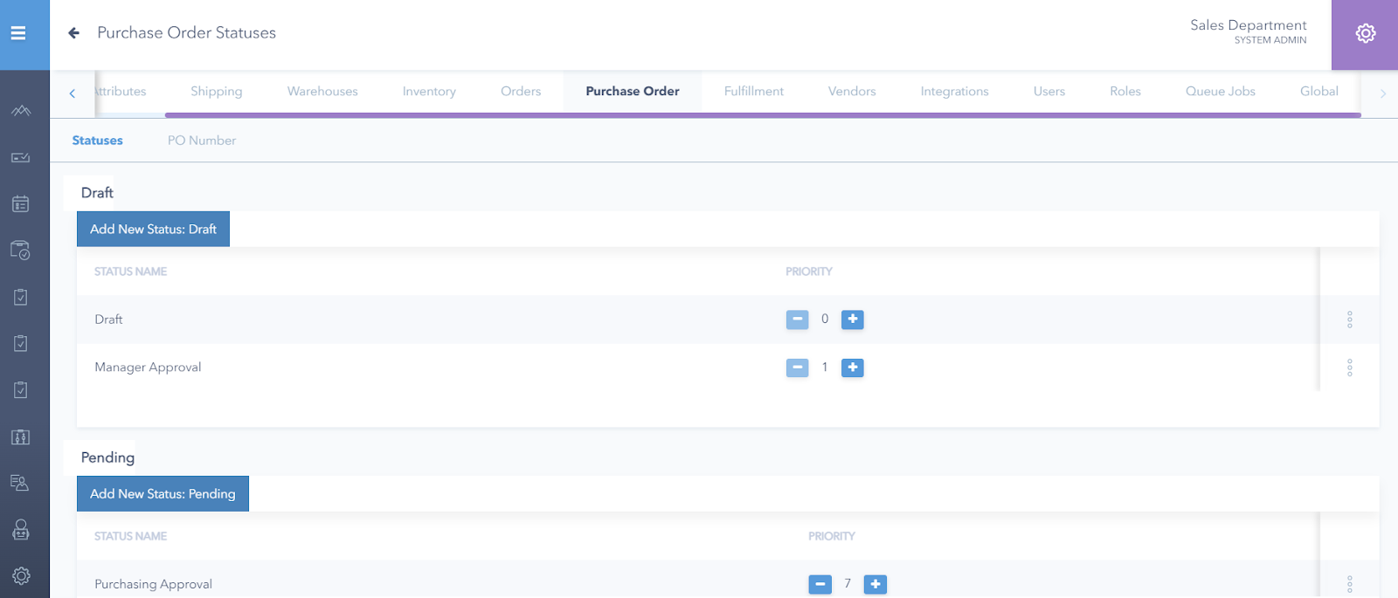Viewport: 1398px width, 598px height.
Task: Click the Pending section heading
Action: [x=107, y=457]
